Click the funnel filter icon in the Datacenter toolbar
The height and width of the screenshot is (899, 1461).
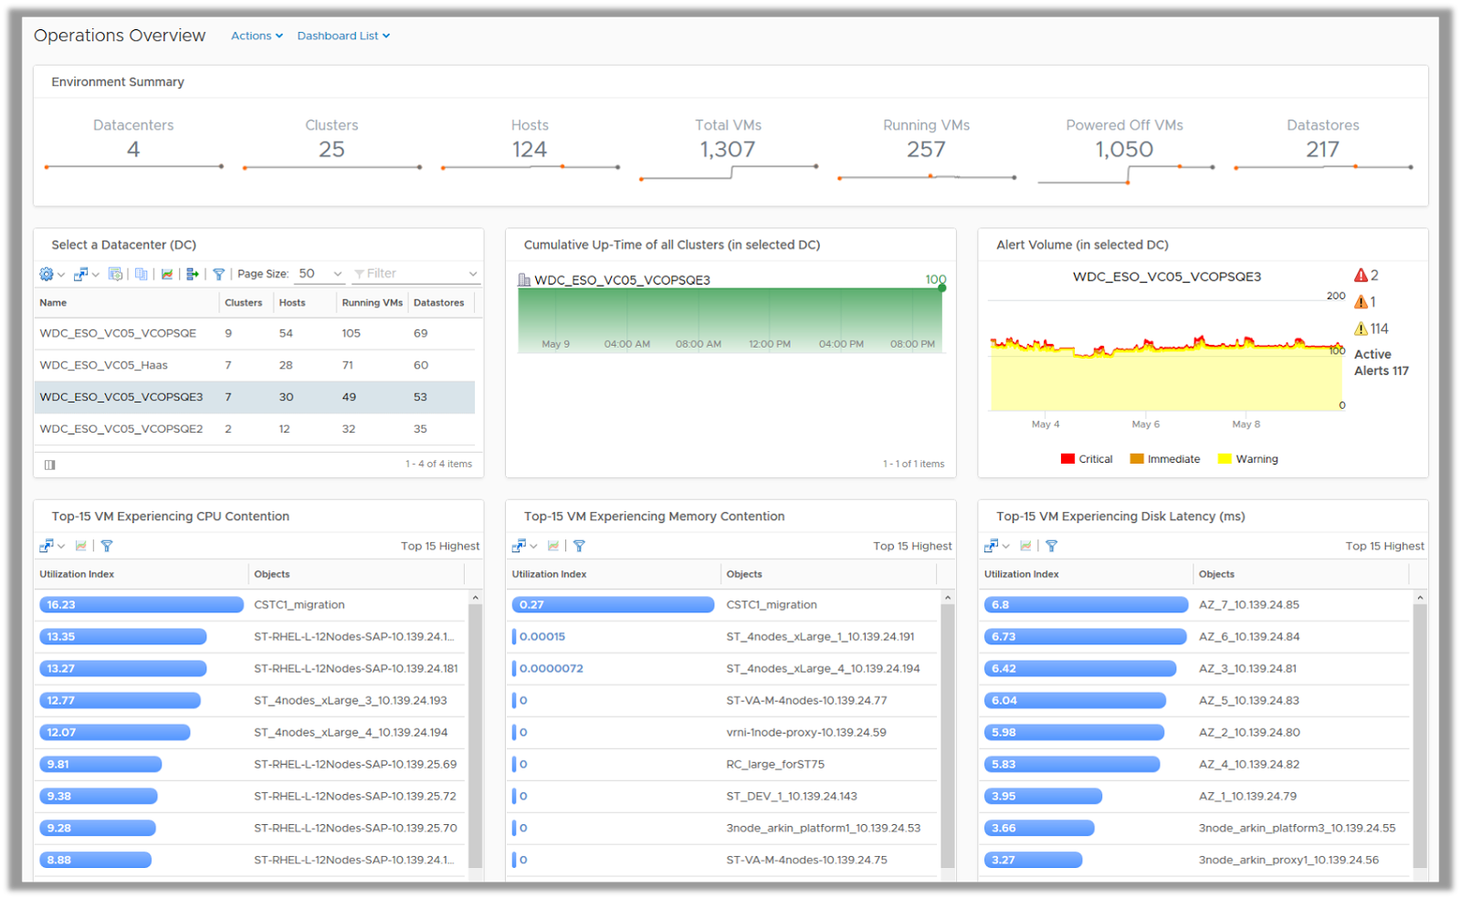(219, 274)
